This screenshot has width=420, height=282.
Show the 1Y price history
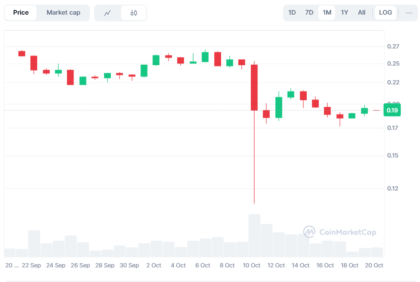tap(344, 13)
